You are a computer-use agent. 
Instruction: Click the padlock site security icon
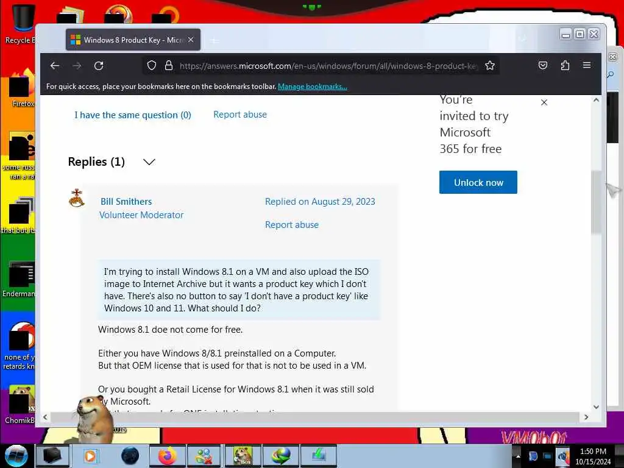[169, 65]
